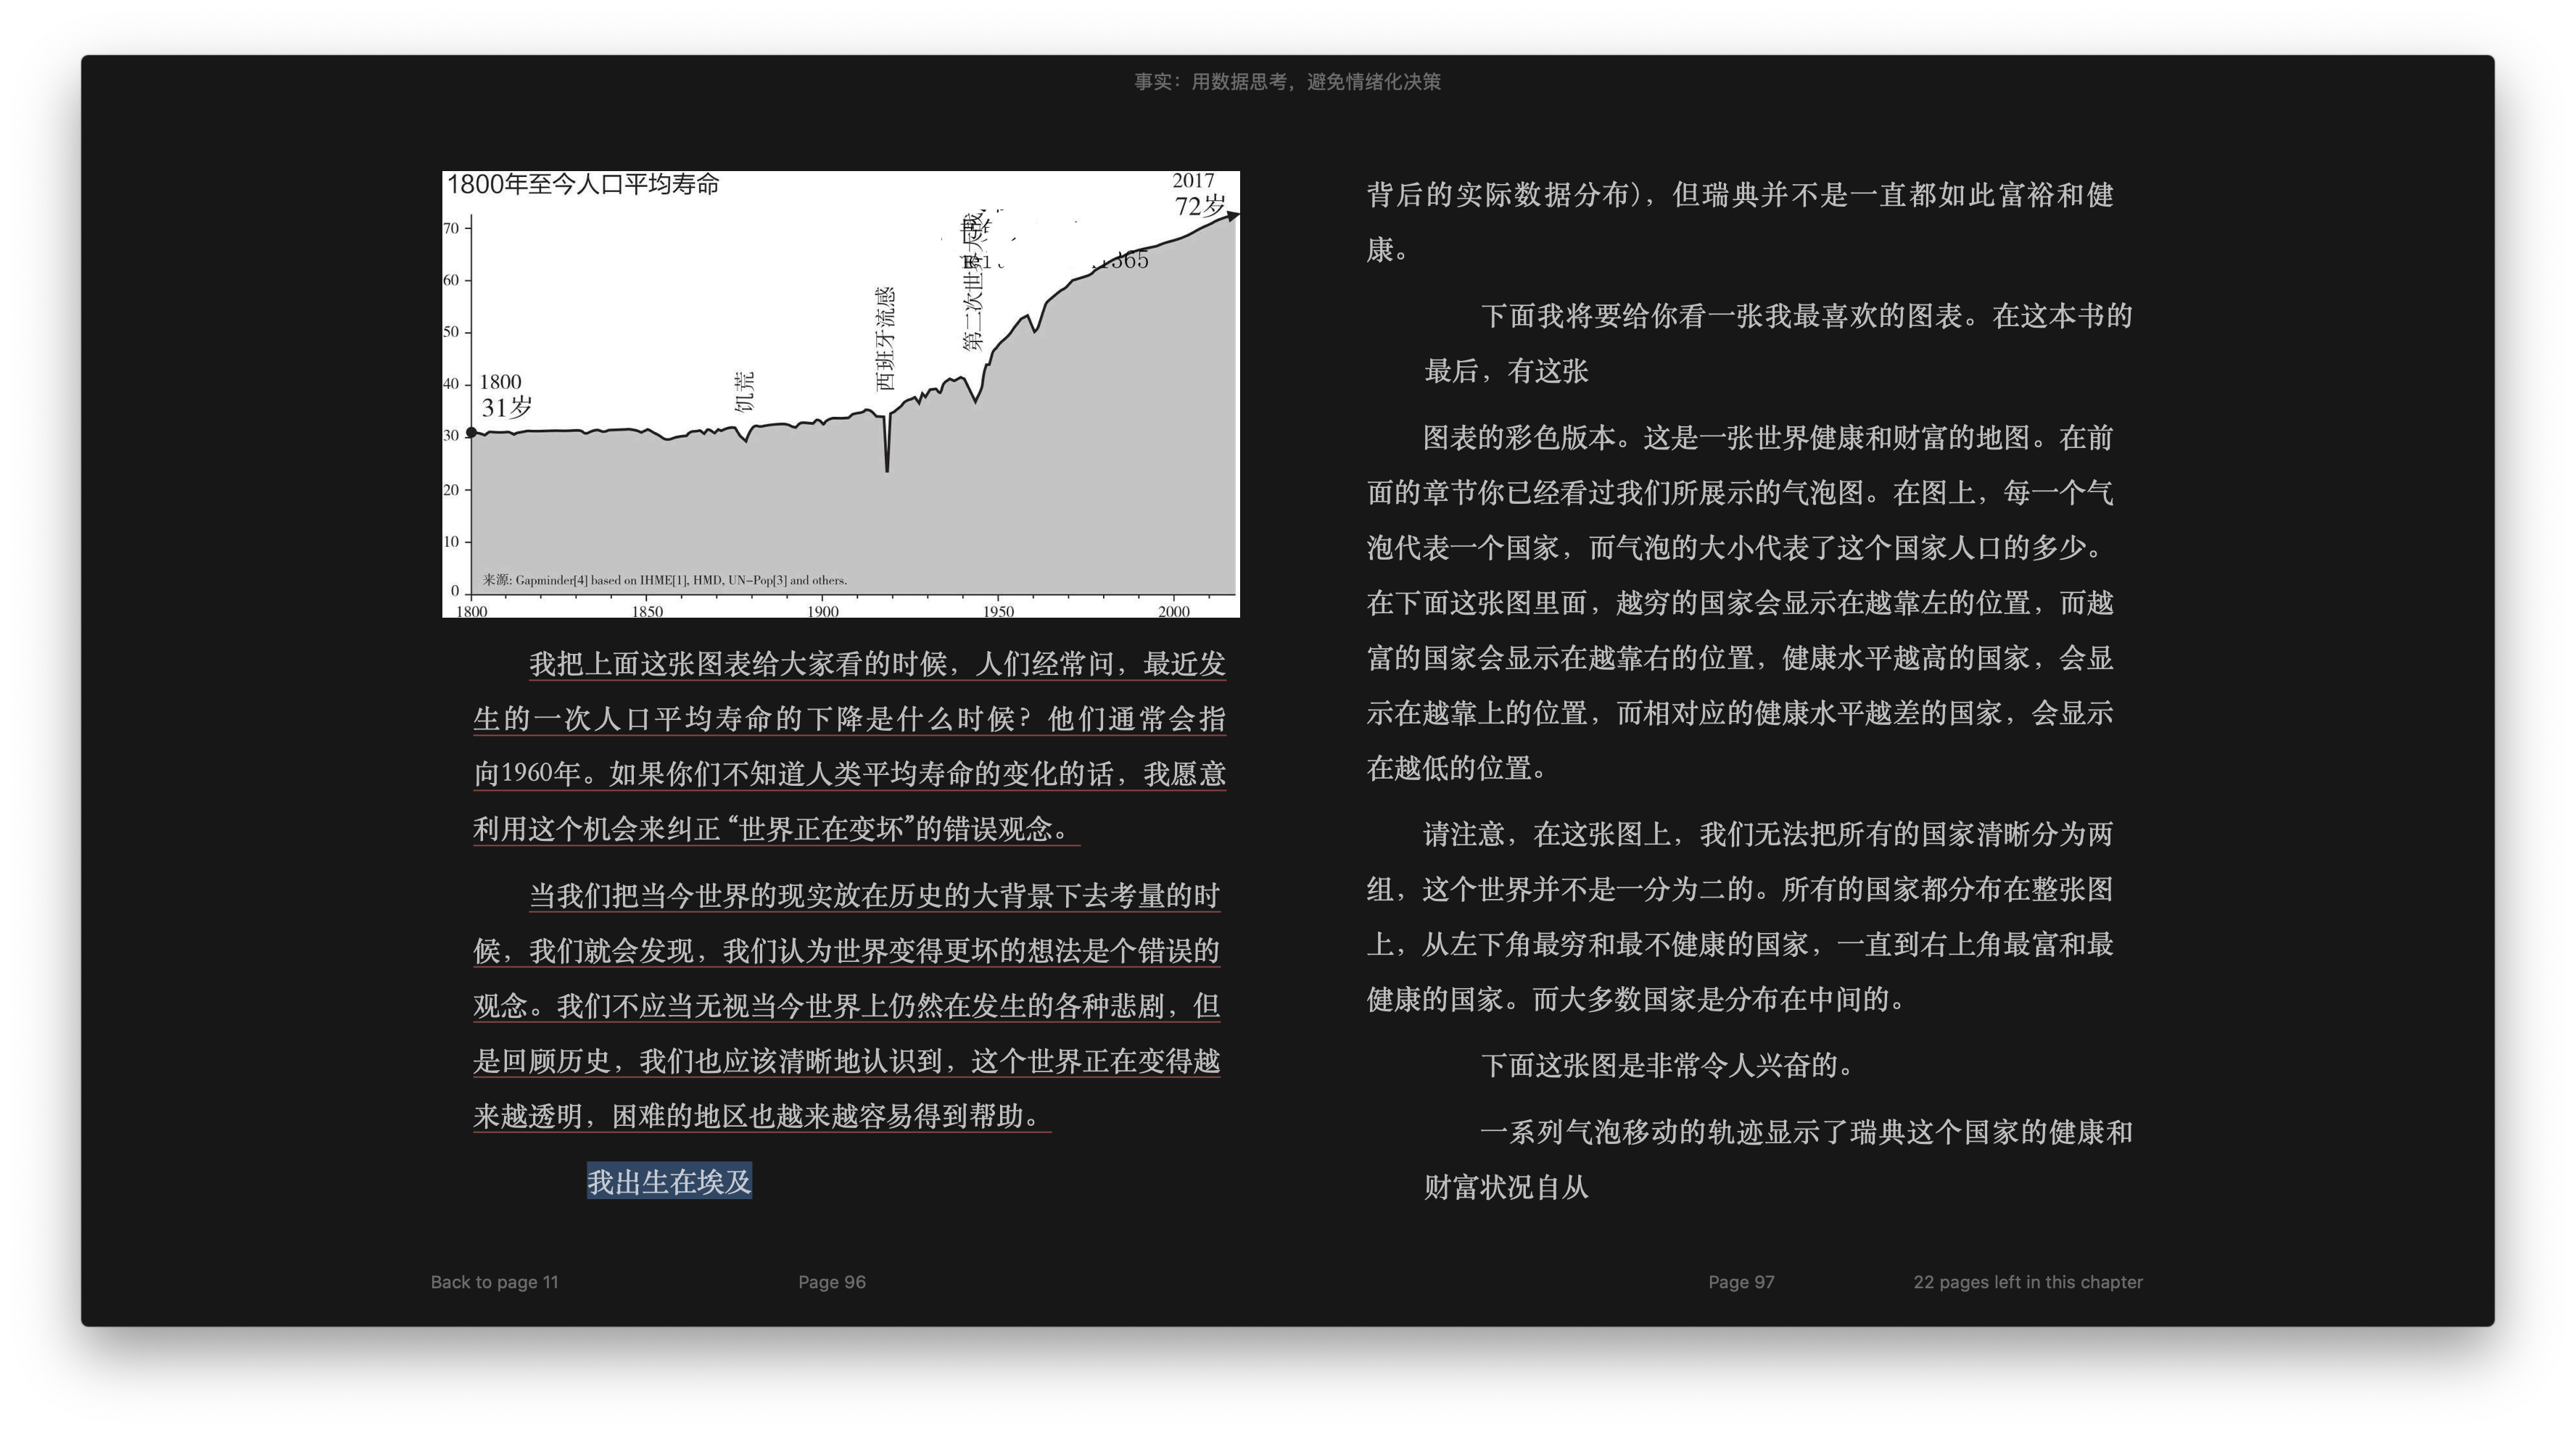Click underlined passage starting '我把上面这张图表给大家看的时候'

[850, 746]
